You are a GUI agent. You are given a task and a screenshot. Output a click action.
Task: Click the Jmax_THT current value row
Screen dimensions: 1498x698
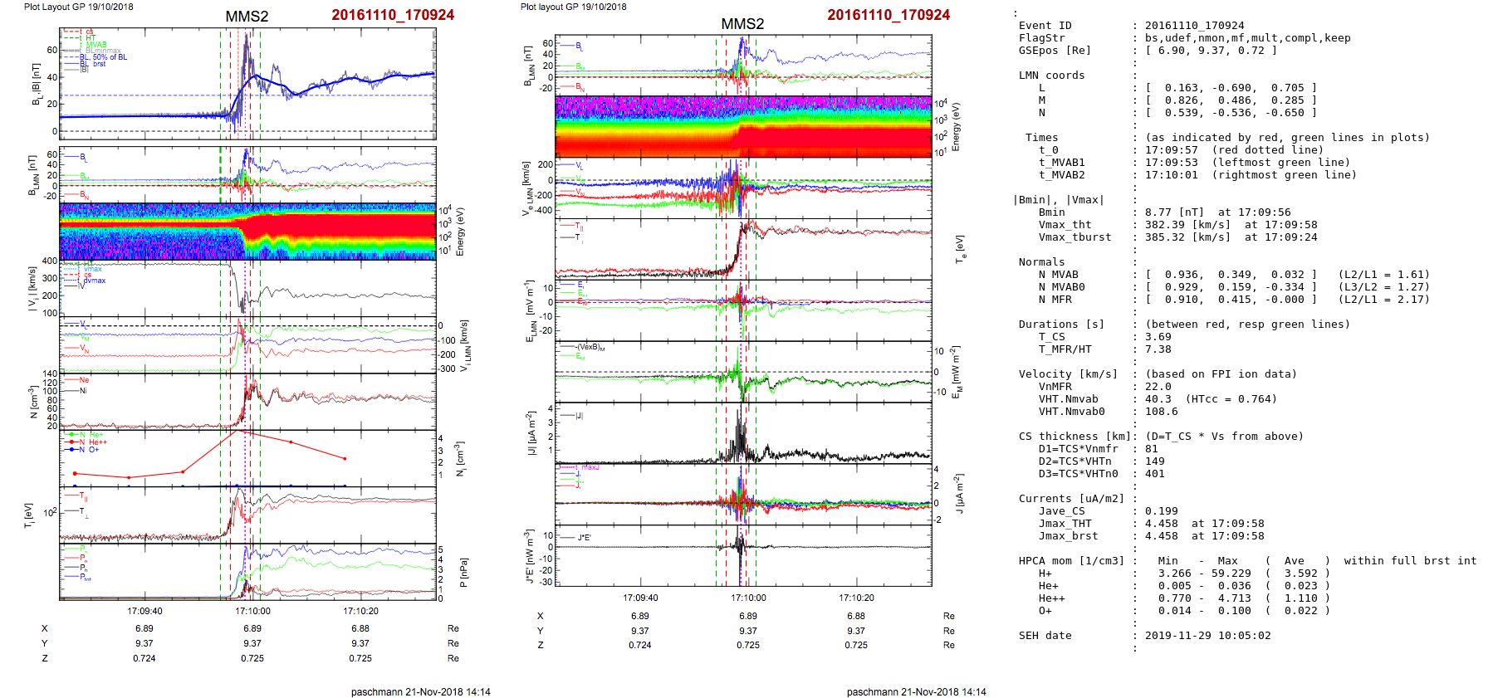(x=1065, y=524)
